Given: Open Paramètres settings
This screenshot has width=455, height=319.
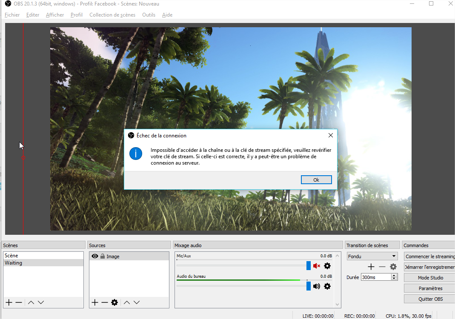Looking at the screenshot, I should click(429, 288).
